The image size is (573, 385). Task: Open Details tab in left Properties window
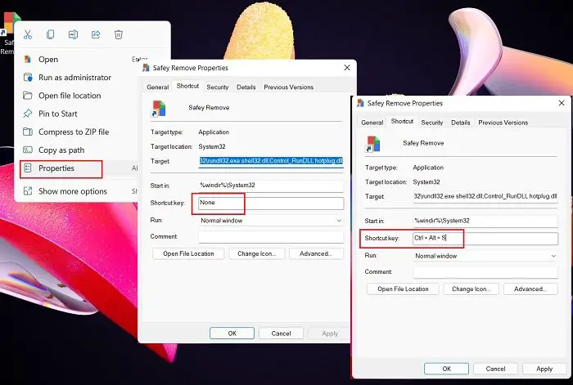246,87
